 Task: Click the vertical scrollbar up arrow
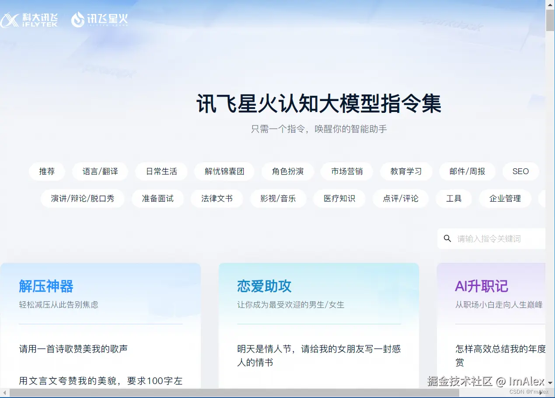[550, 4]
